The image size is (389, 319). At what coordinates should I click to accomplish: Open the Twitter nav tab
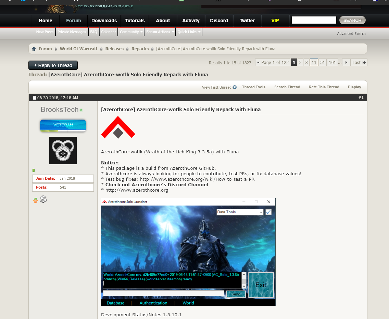[x=247, y=21]
